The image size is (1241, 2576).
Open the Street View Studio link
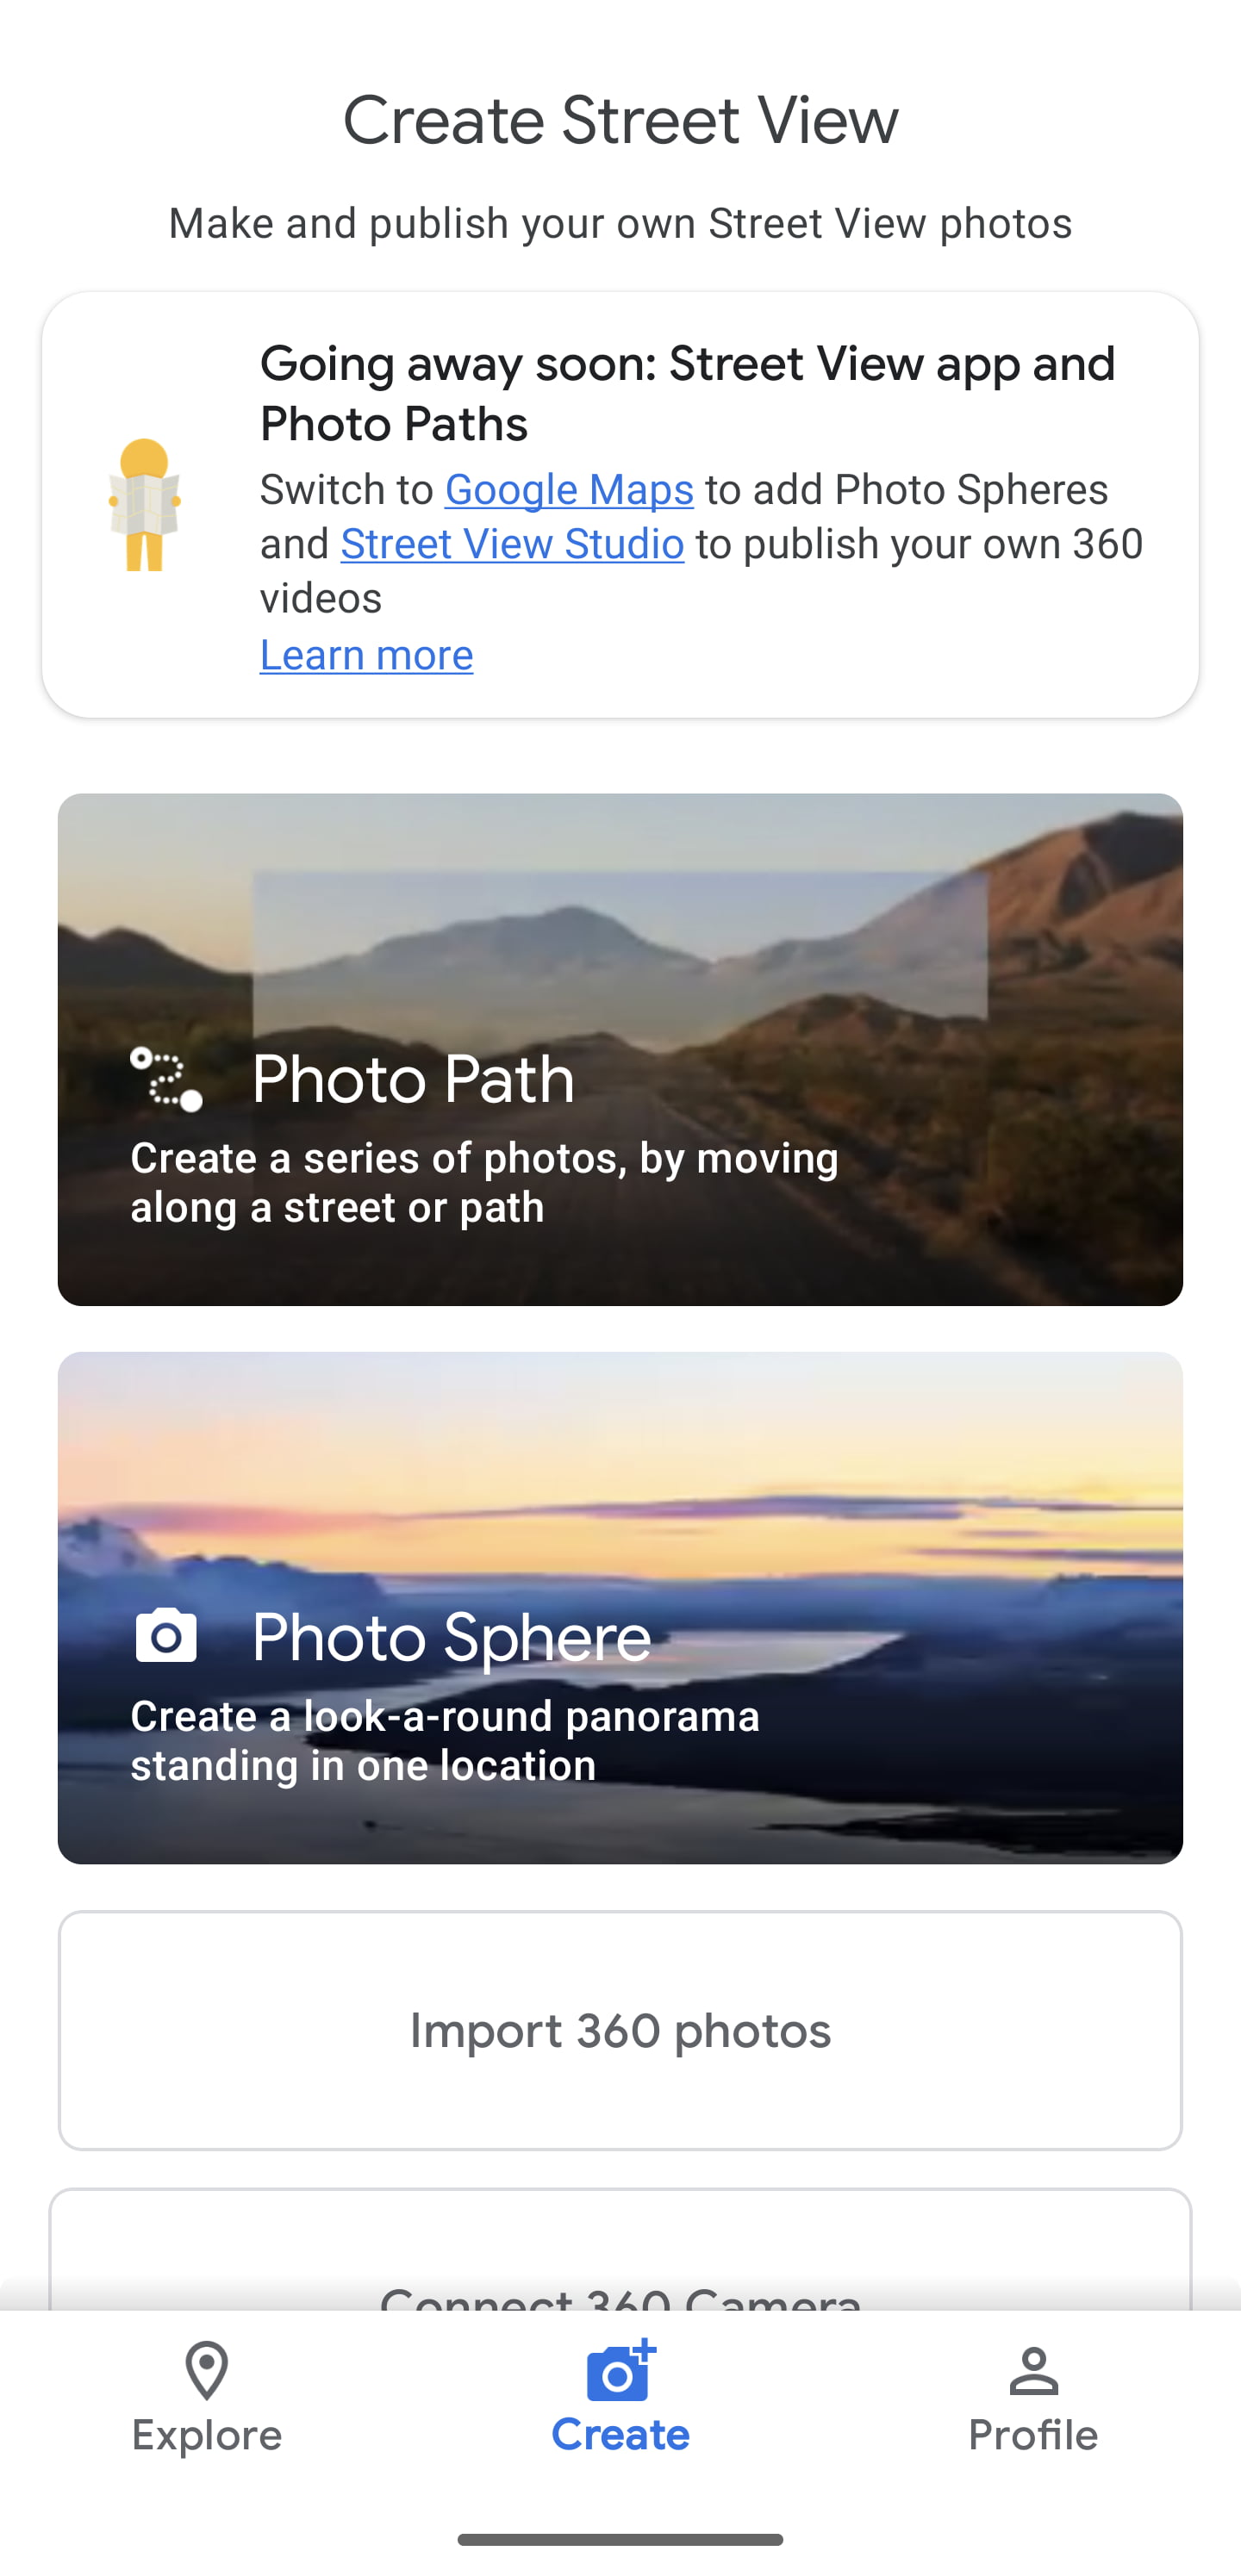click(512, 543)
